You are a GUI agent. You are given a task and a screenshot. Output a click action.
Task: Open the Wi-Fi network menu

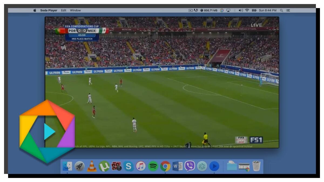coord(247,10)
